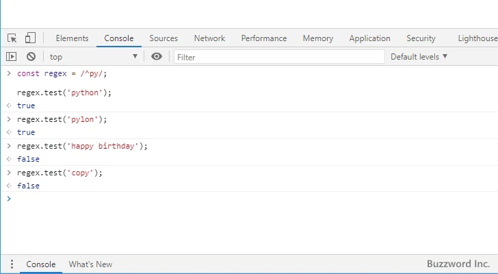The image size is (498, 274).
Task: Open the Sources tab
Action: tap(163, 38)
